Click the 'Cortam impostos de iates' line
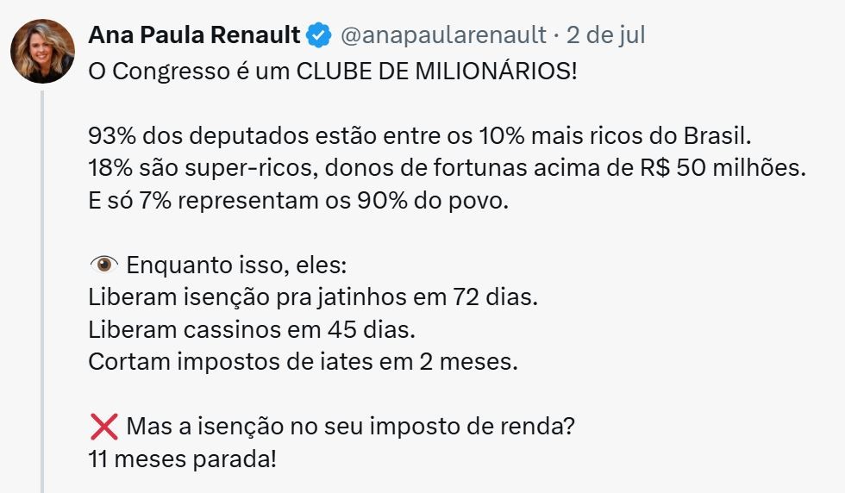The image size is (845, 493). (303, 361)
